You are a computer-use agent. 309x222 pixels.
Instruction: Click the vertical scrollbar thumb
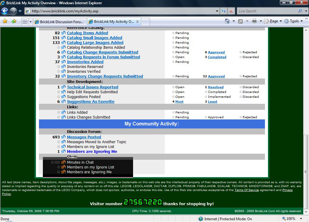click(x=306, y=171)
